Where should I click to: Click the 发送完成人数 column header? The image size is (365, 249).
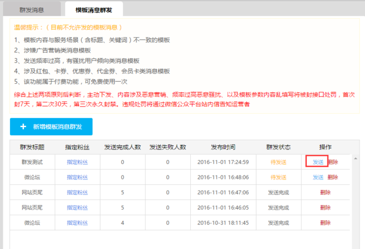click(x=122, y=147)
